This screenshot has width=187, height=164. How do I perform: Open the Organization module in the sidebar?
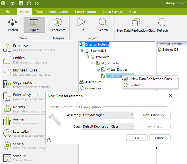coord(26,85)
